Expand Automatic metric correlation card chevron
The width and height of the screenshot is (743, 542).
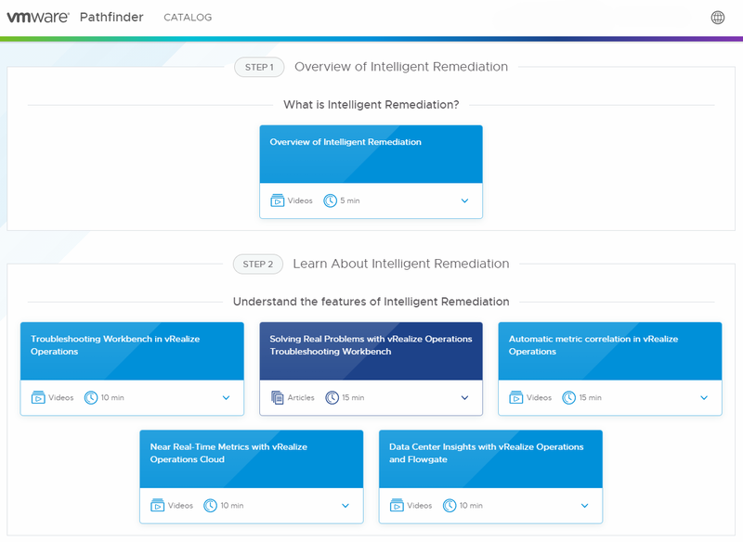[704, 398]
